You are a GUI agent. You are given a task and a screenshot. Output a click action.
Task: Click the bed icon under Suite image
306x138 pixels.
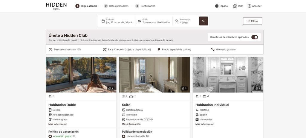[x=131, y=96]
